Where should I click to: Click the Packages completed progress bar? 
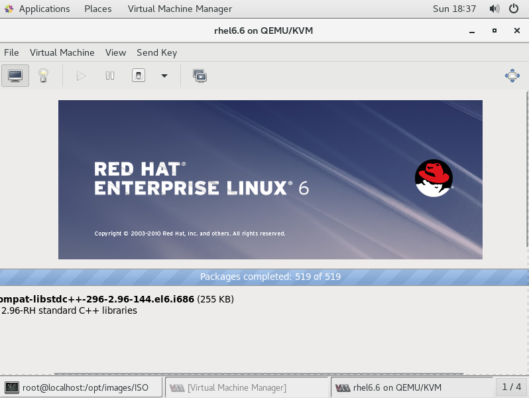[x=264, y=277]
